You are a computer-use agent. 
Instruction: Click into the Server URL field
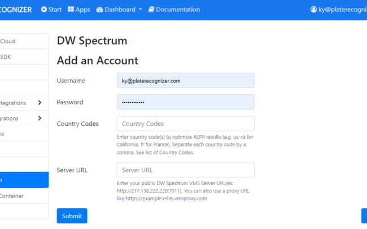pos(186,170)
